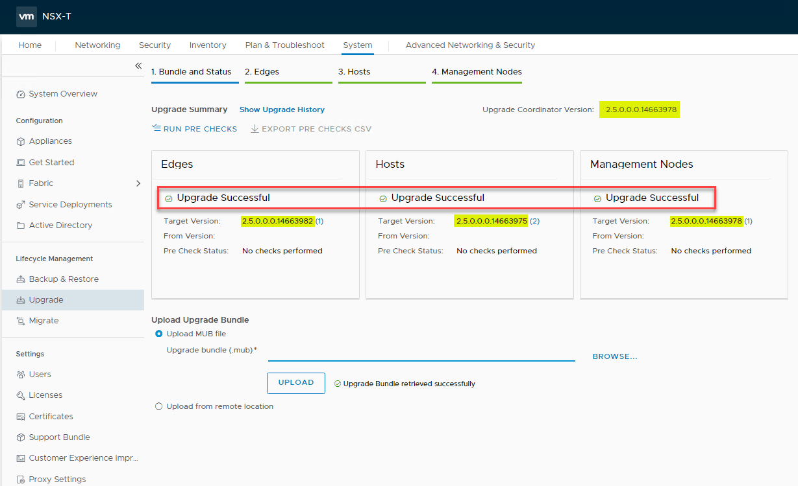Screen dimensions: 798x486
Task: Open the Certificates settings
Action: click(52, 416)
